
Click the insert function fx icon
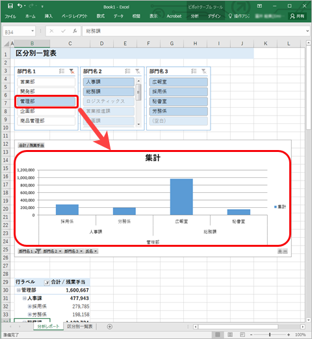pyautogui.click(x=75, y=31)
